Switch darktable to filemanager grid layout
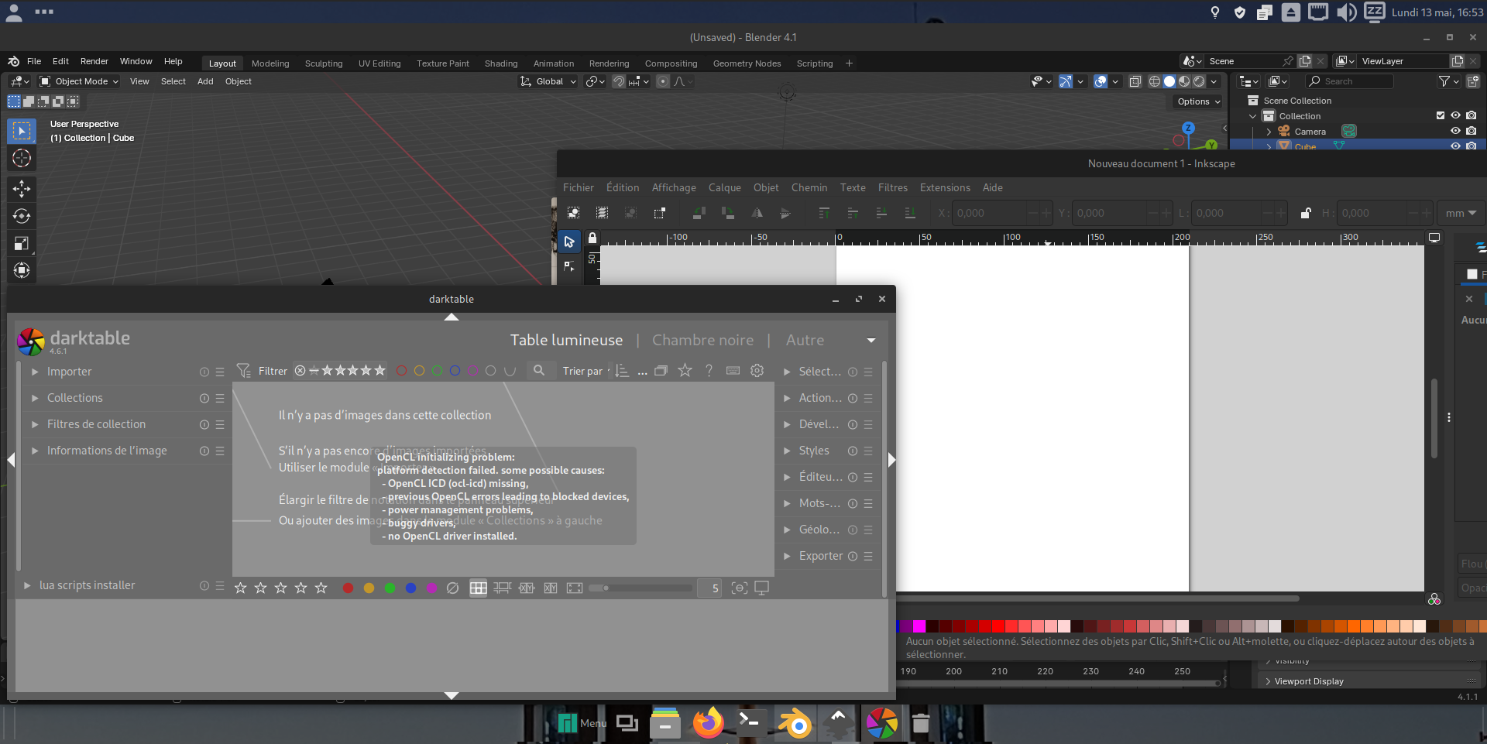The width and height of the screenshot is (1487, 744). pos(479,588)
